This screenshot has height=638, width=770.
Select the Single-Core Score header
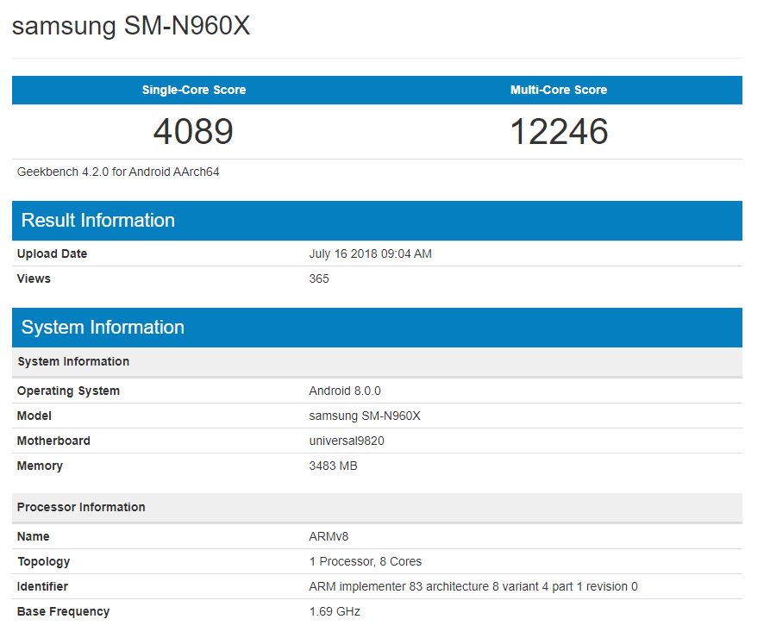(193, 90)
